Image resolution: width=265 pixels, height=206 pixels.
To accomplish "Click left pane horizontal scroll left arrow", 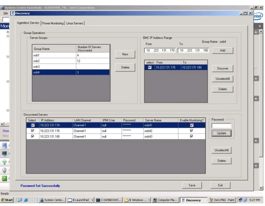I will tap(2, 124).
